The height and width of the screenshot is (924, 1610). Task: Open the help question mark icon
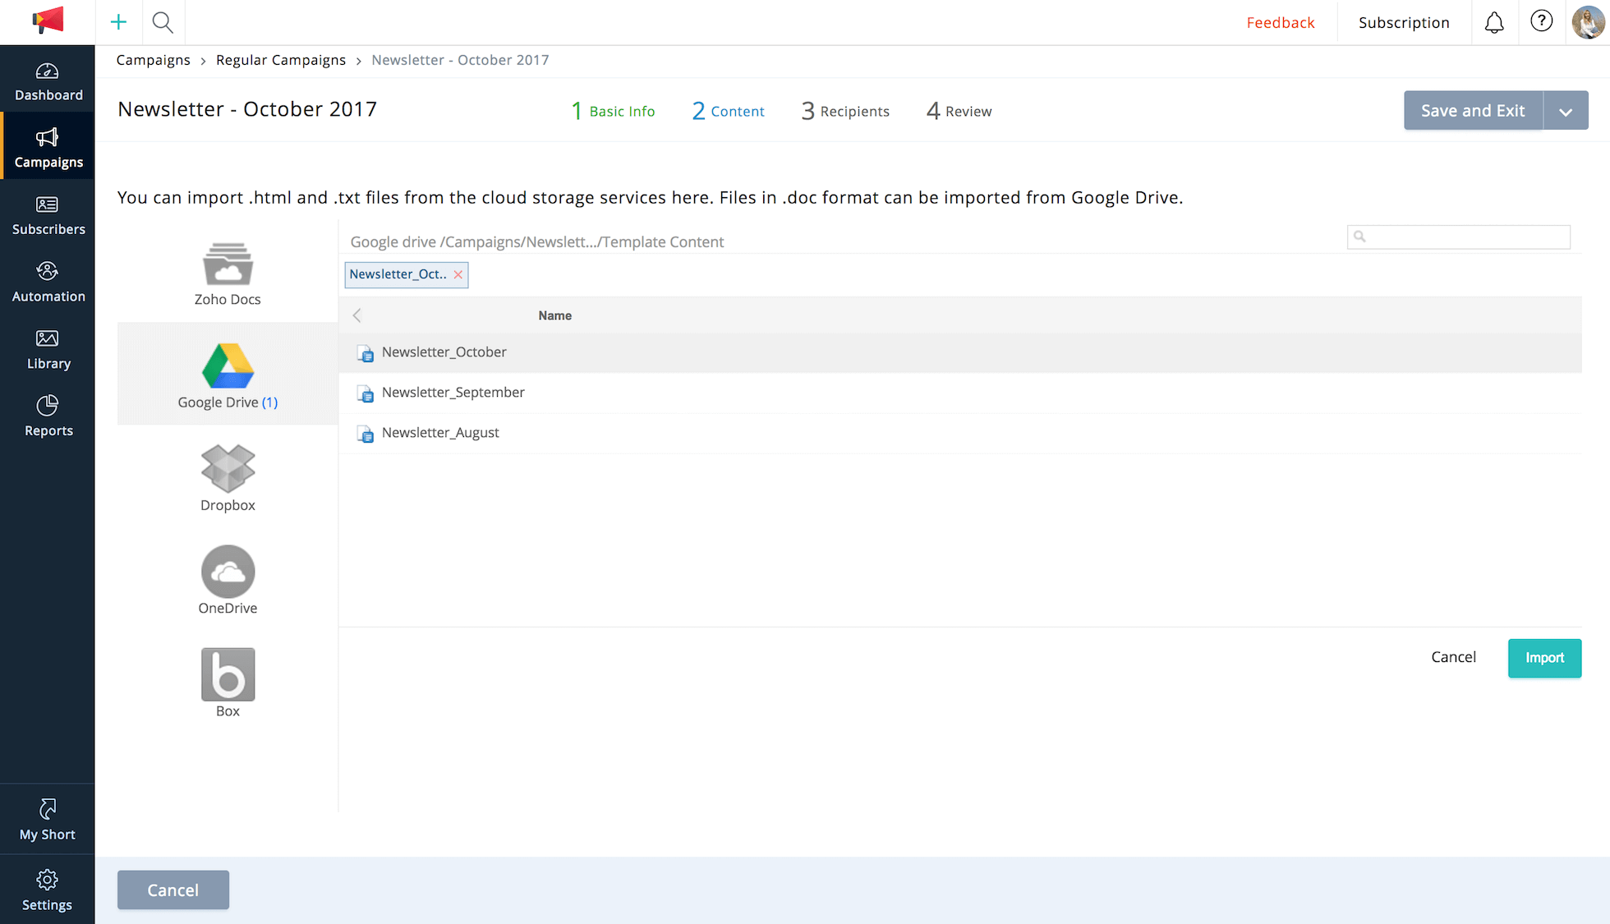tap(1542, 21)
